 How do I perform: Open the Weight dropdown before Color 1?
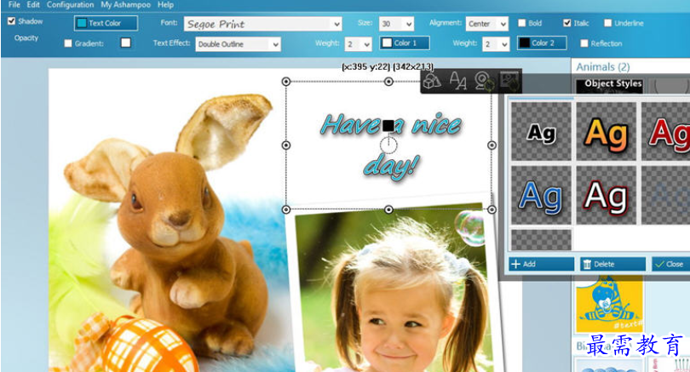point(358,44)
